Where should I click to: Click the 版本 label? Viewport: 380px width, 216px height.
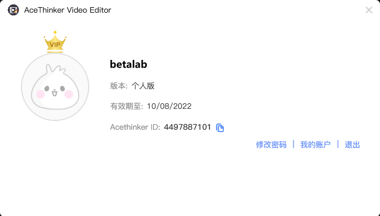[118, 86]
